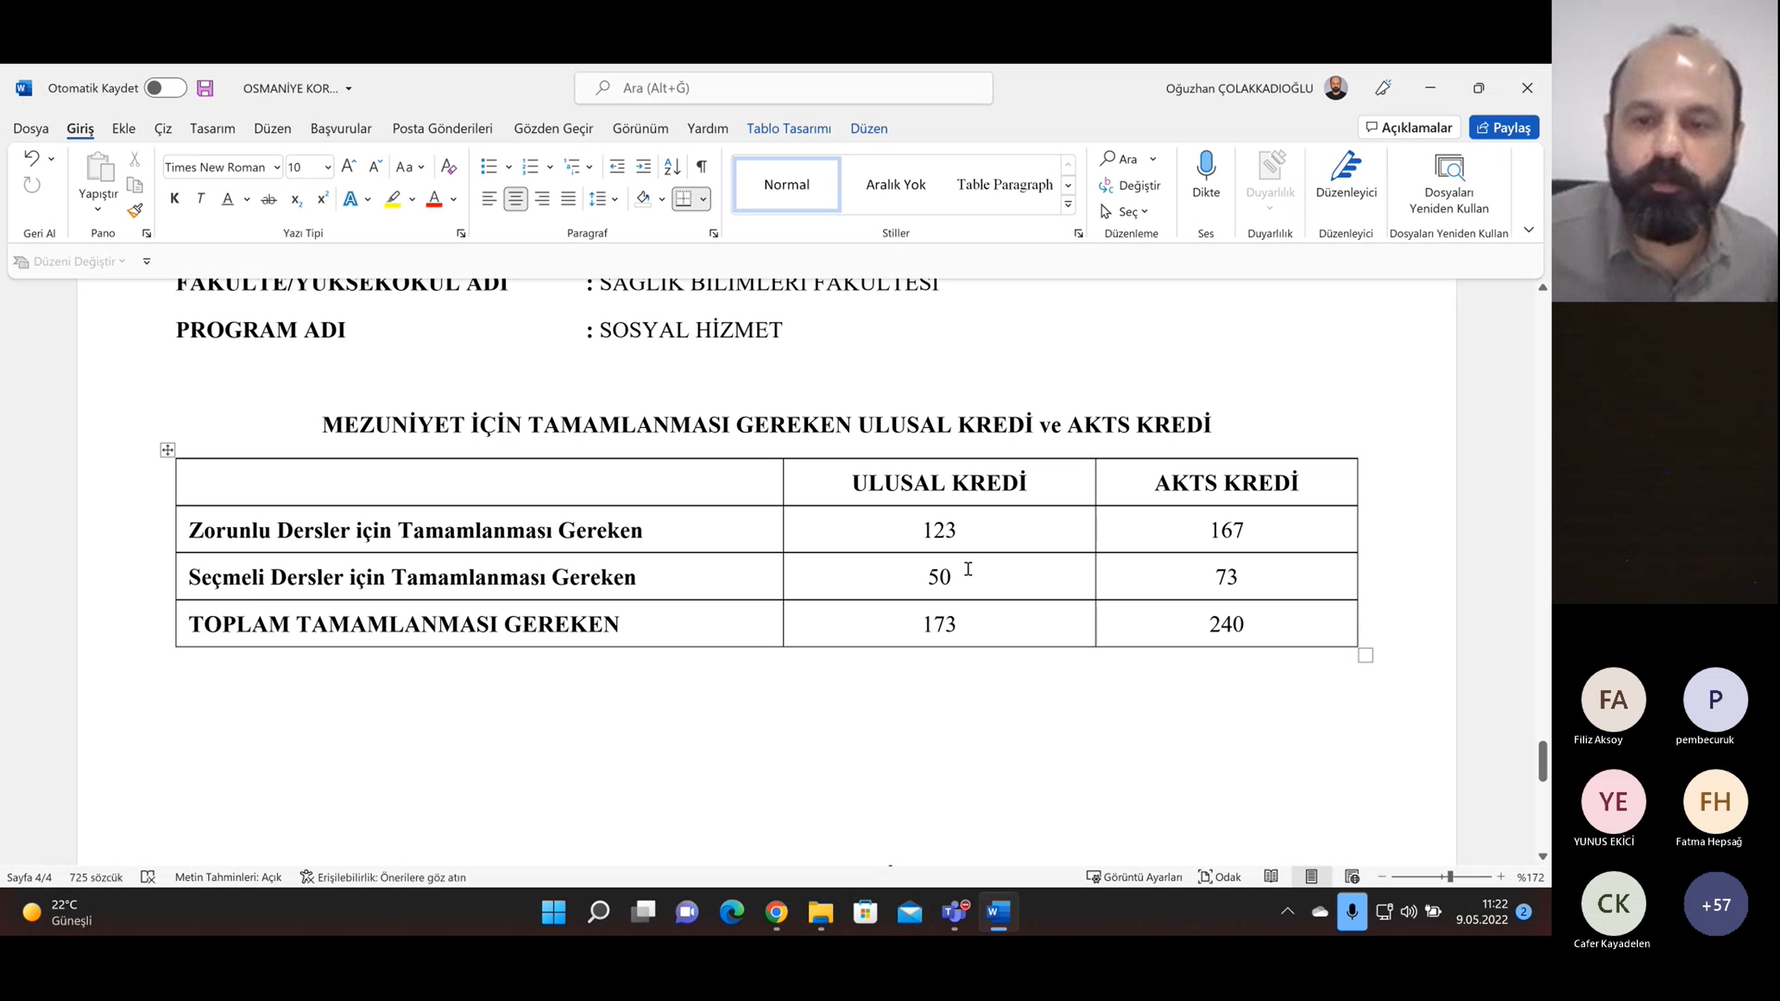Toggle bold K formatting
Viewport: 1780px width, 1001px height.
(x=175, y=200)
